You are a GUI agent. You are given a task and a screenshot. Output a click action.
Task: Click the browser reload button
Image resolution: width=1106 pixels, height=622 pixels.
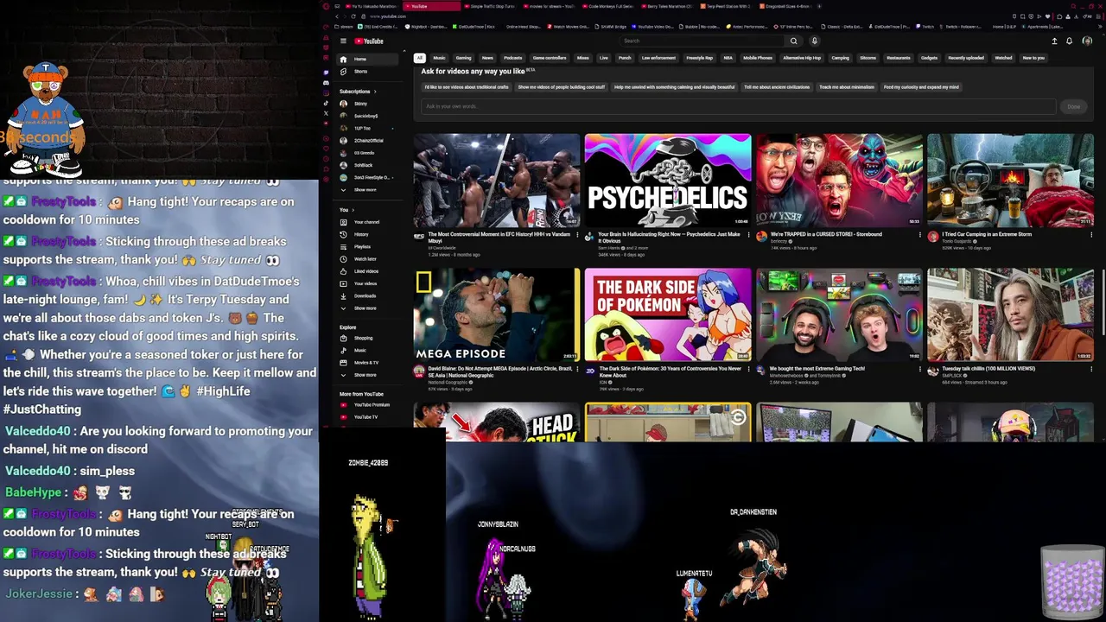coord(353,16)
